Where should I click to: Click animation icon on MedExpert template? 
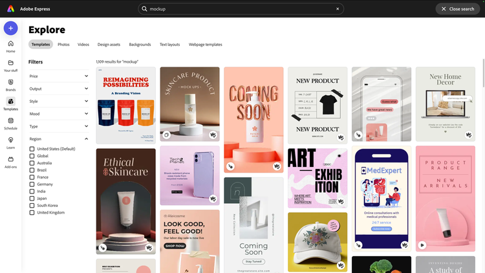[358, 245]
